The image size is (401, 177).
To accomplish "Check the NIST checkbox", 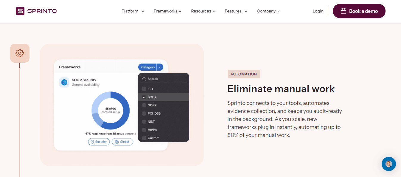I will [144, 122].
